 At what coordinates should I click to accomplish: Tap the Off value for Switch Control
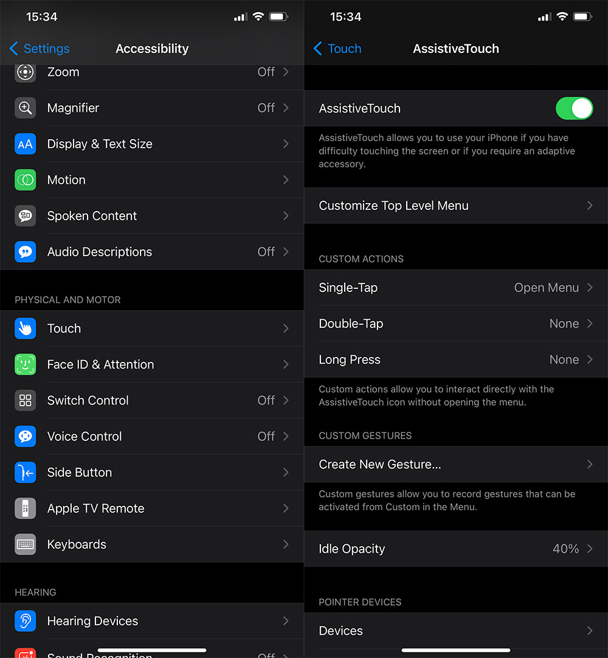(266, 400)
